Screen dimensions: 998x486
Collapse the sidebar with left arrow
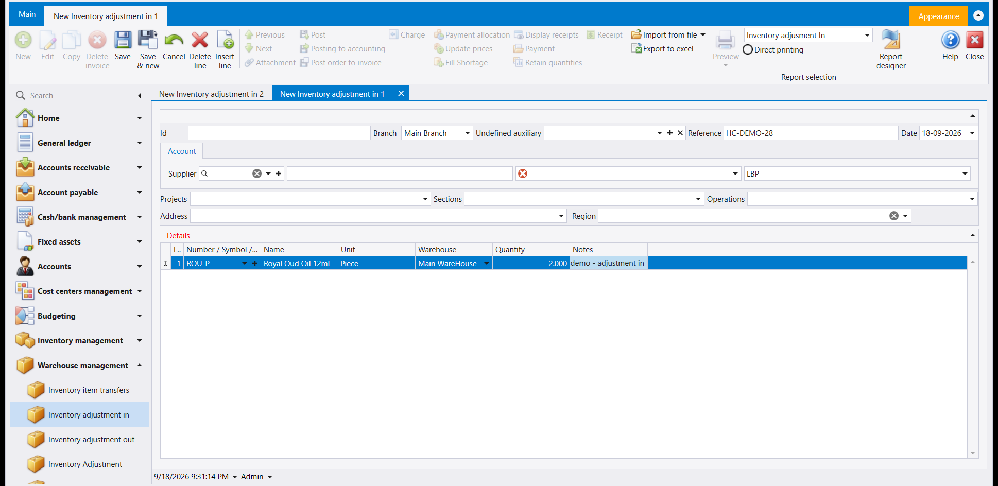click(x=140, y=96)
